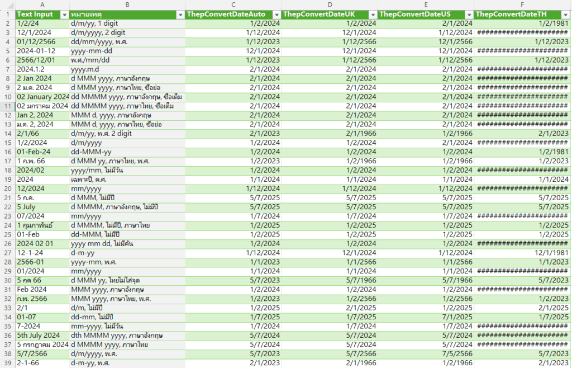Select the cell containing 2024 02 01
This screenshot has width=572, height=368.
click(42, 243)
